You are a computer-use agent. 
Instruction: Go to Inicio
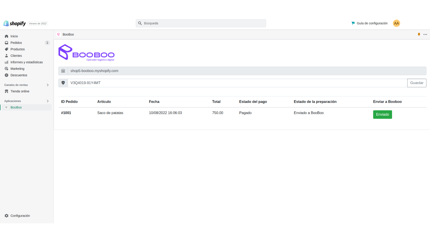14,36
